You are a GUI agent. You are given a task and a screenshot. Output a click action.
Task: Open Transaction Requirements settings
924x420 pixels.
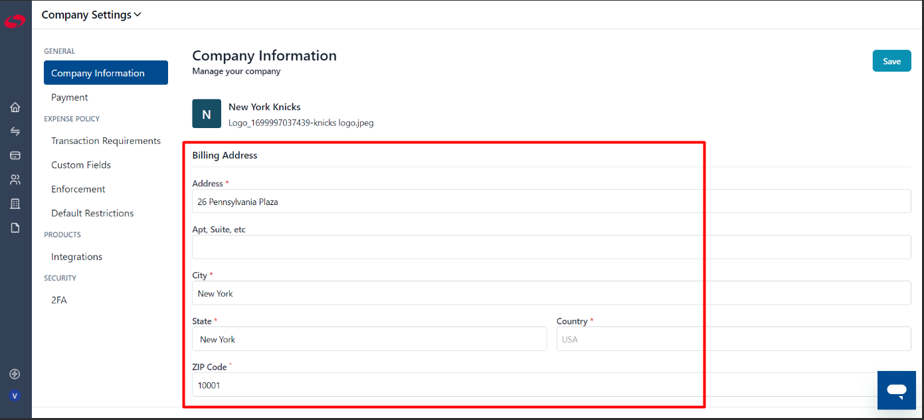tap(106, 141)
